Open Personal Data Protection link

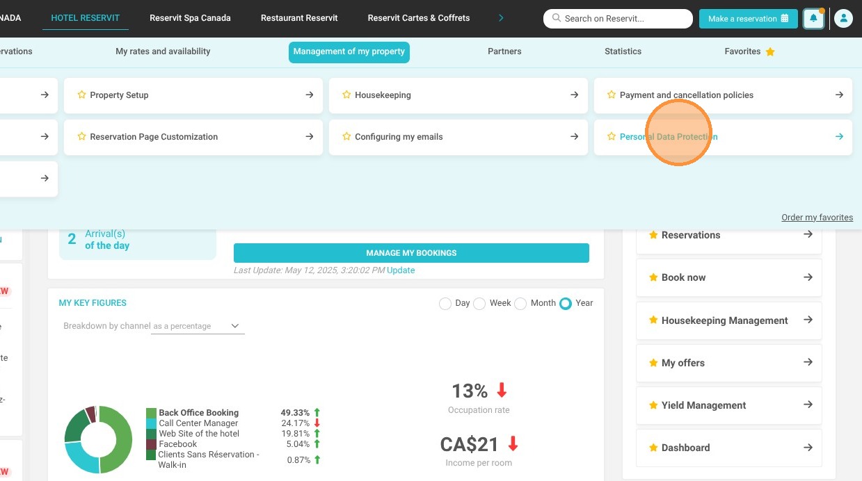[669, 137]
